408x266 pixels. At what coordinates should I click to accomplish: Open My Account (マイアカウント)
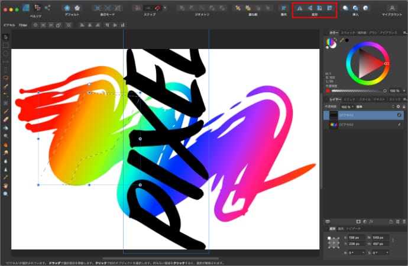click(x=391, y=8)
